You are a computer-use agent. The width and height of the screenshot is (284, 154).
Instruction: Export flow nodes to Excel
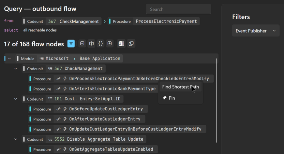[x=121, y=44]
